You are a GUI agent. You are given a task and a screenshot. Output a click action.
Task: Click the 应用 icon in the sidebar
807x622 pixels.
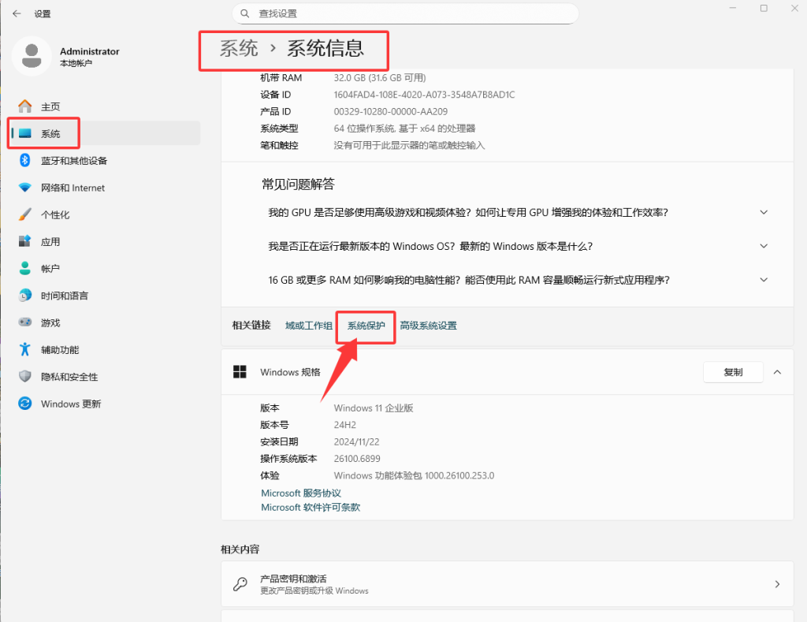point(24,241)
